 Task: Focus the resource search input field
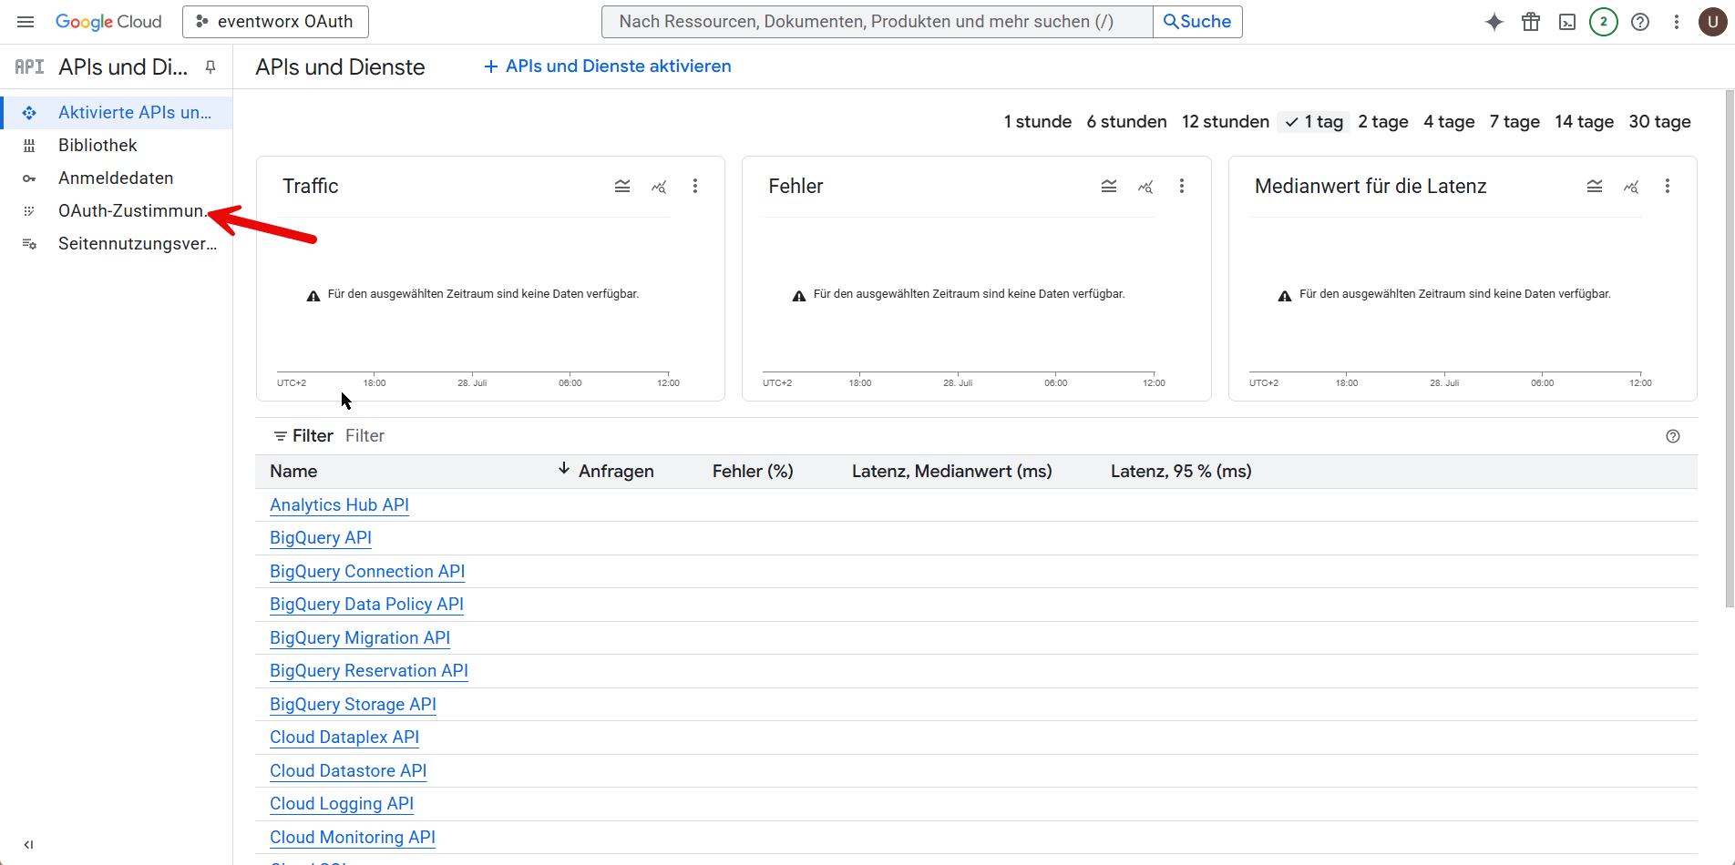point(878,22)
